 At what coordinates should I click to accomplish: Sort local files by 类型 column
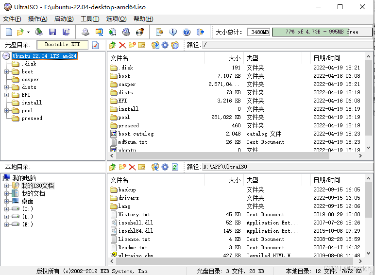273,180
